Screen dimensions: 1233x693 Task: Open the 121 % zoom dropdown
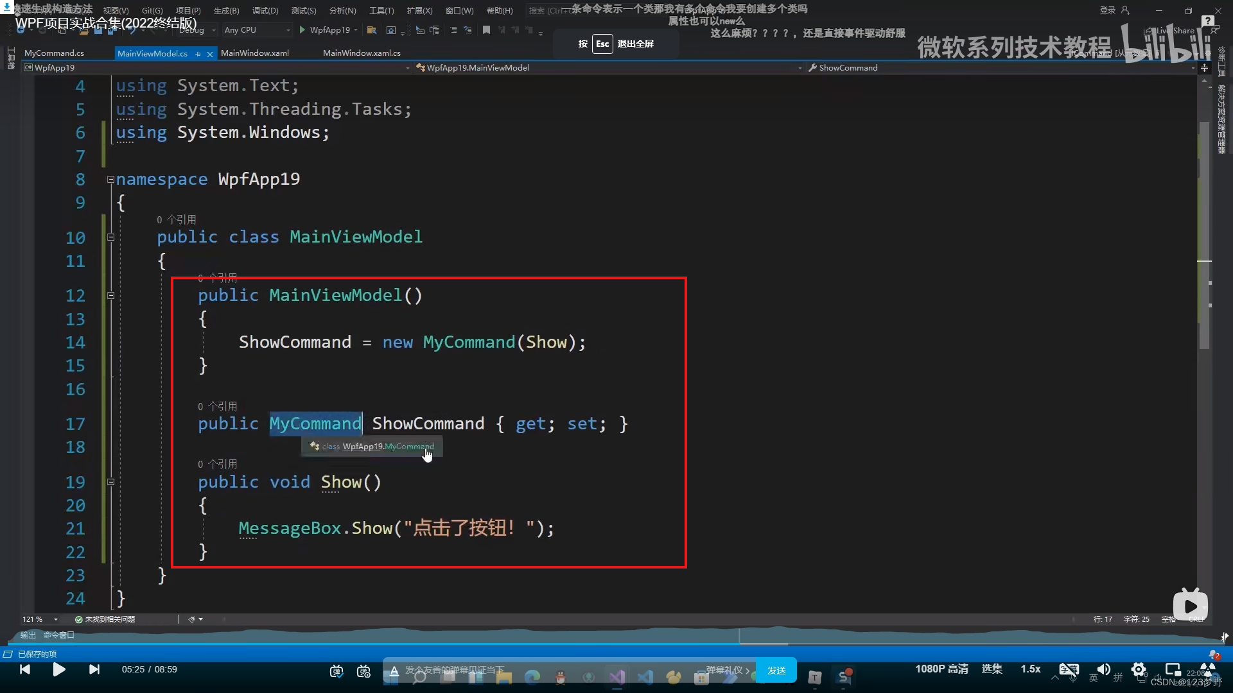[56, 619]
